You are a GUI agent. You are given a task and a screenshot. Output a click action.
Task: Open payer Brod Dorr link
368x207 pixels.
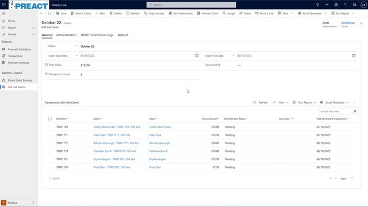pyautogui.click(x=155, y=167)
